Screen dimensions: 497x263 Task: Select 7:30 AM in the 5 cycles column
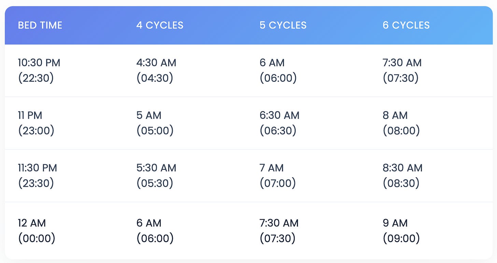(x=279, y=231)
